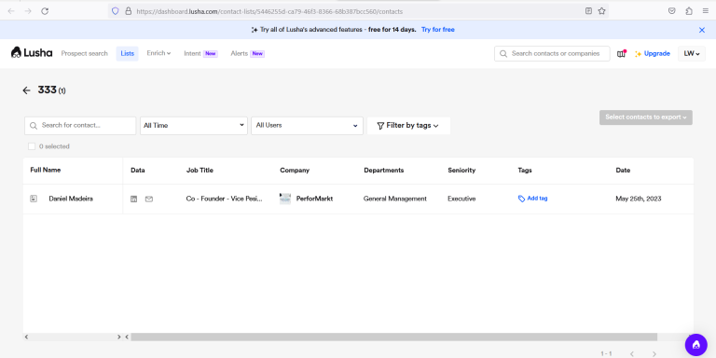716x358 pixels.
Task: Switch to Lists tab
Action: click(x=128, y=53)
